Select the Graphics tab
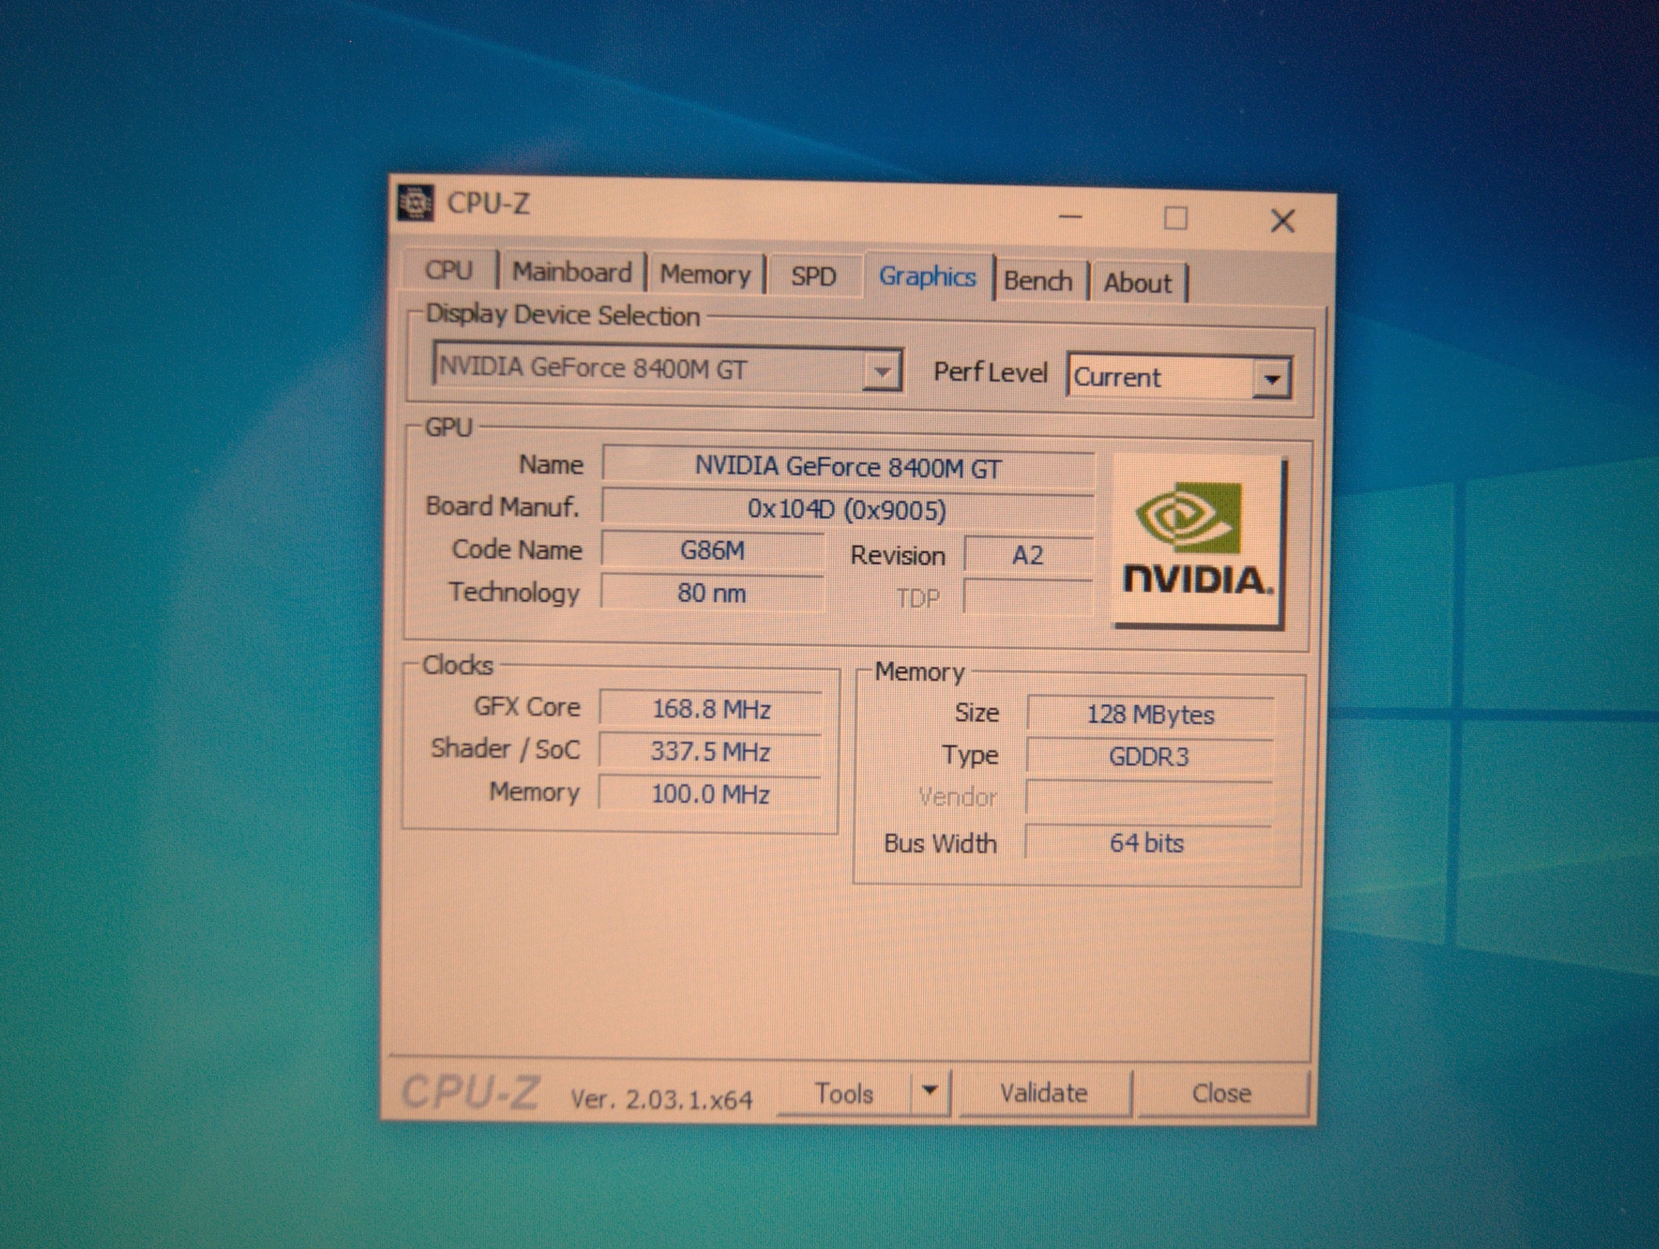The height and width of the screenshot is (1249, 1659). click(x=928, y=277)
